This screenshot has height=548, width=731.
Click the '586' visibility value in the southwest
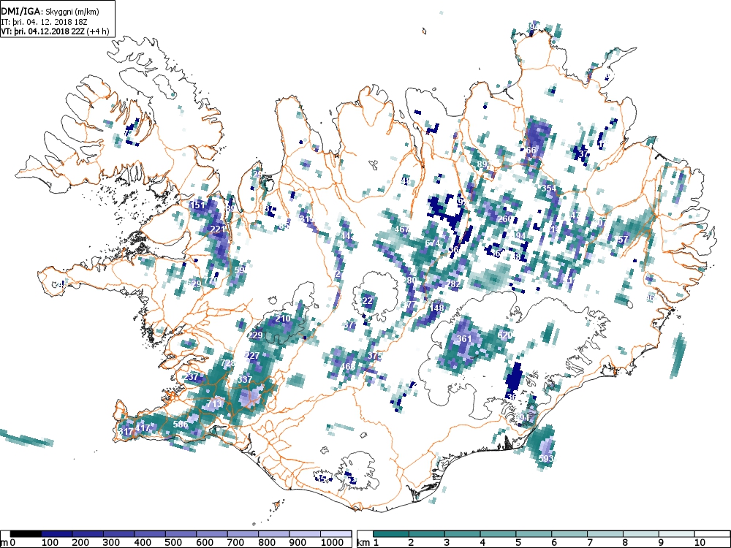tap(180, 424)
